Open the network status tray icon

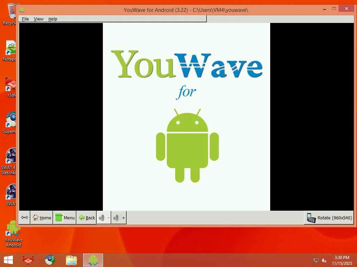pos(316,260)
